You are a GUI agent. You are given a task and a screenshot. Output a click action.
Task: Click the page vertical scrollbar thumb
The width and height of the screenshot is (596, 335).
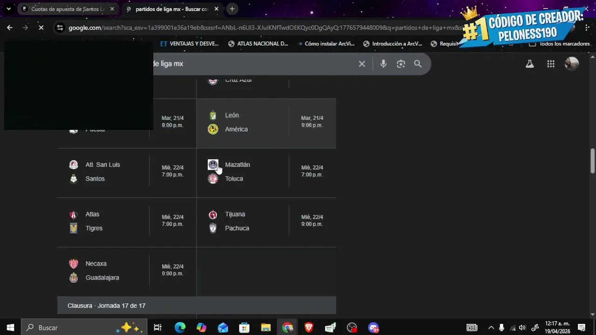pos(592,161)
